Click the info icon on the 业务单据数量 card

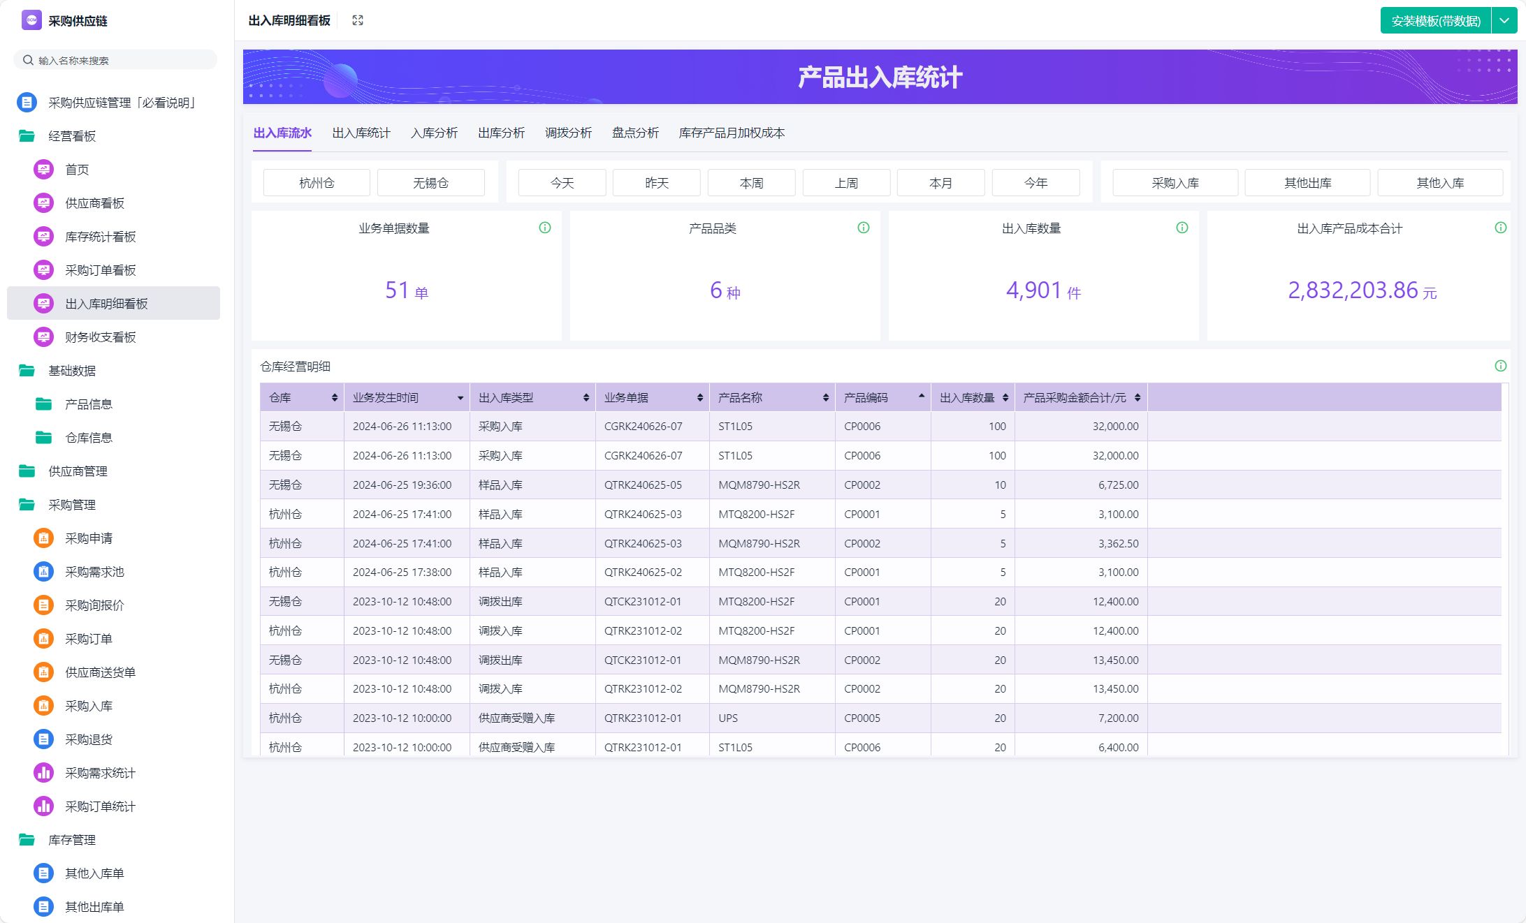click(545, 228)
